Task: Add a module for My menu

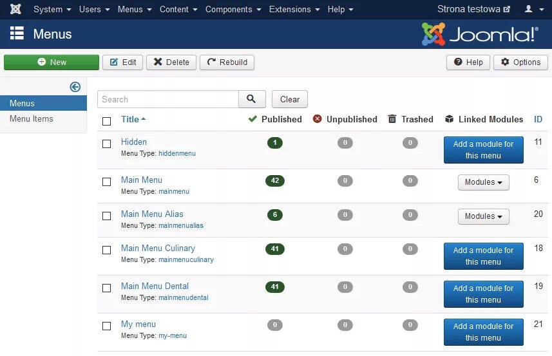Action: [x=483, y=332]
